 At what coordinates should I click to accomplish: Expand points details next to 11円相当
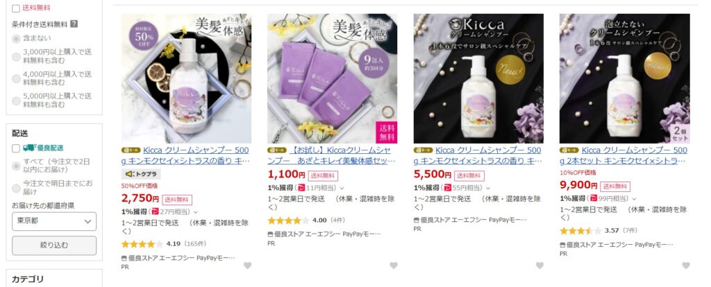[342, 188]
